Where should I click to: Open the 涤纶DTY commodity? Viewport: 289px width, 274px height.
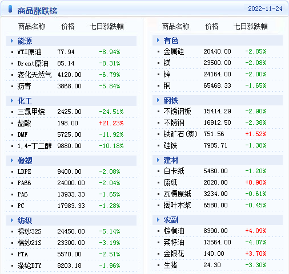click(x=29, y=265)
